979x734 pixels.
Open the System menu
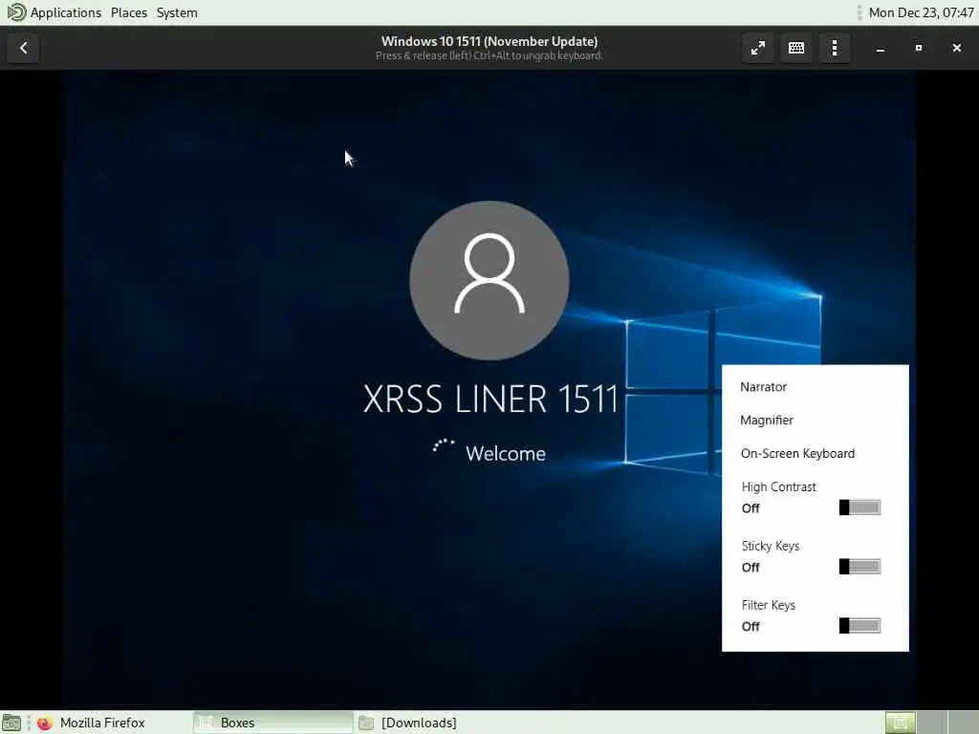pos(177,12)
